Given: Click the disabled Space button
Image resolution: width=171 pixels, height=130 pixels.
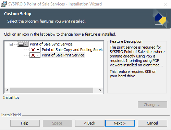Looking at the screenshot, I should [x=58, y=123].
